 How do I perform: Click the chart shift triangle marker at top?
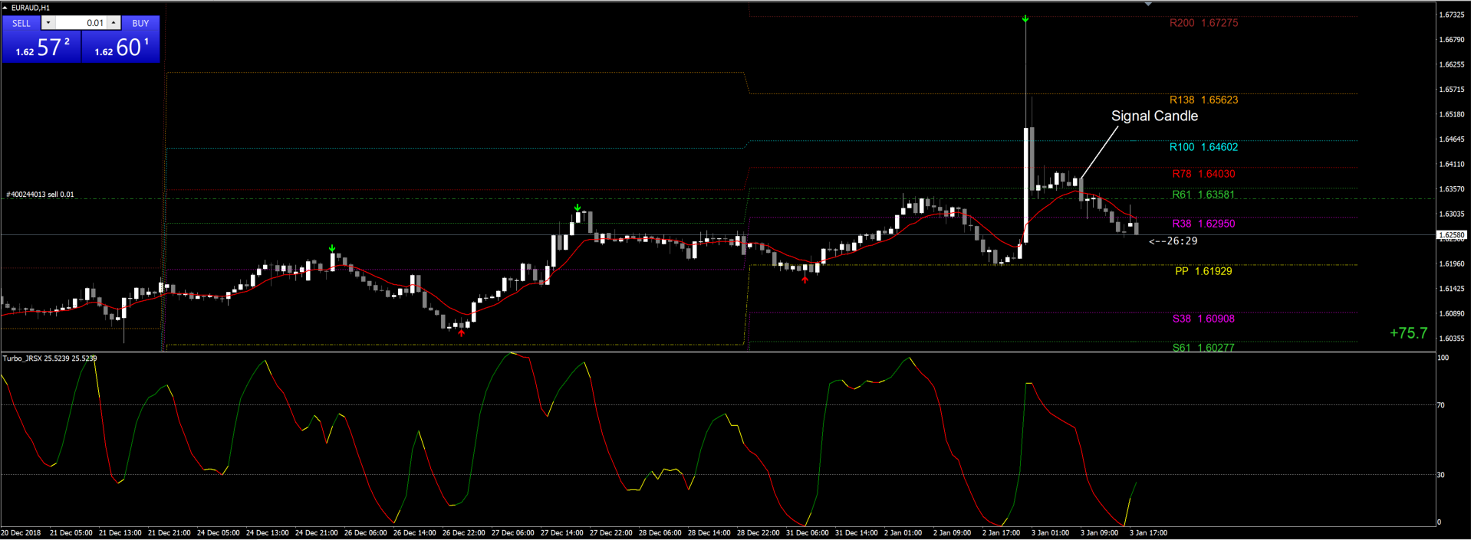pyautogui.click(x=1148, y=5)
